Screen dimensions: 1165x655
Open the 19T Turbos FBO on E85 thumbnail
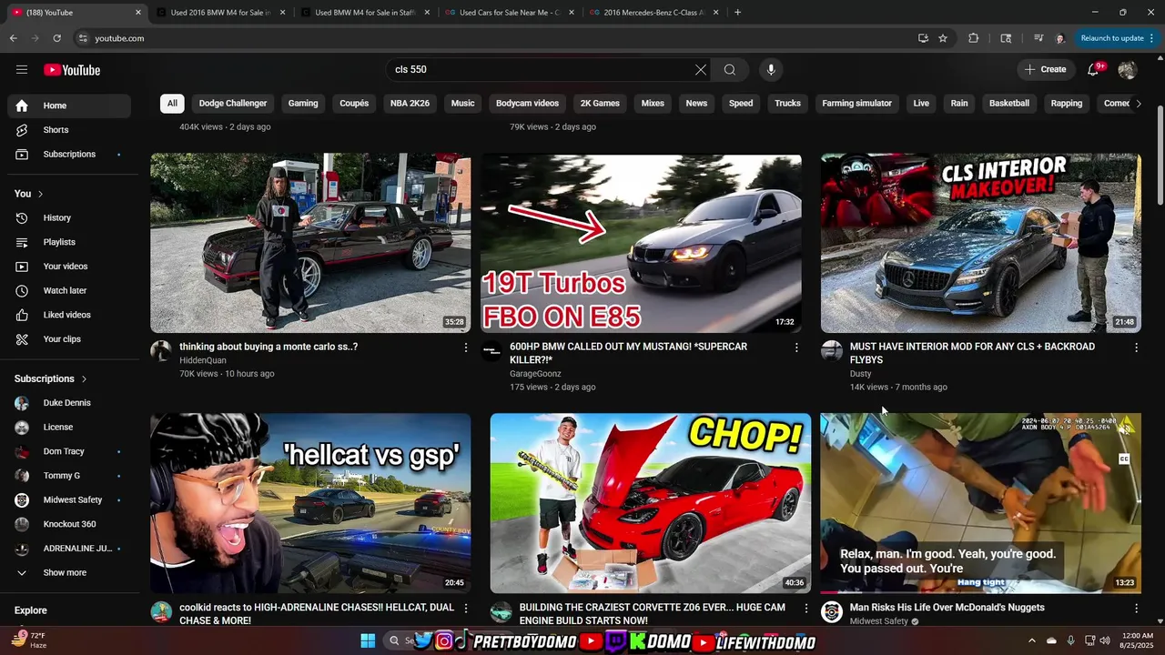(641, 243)
